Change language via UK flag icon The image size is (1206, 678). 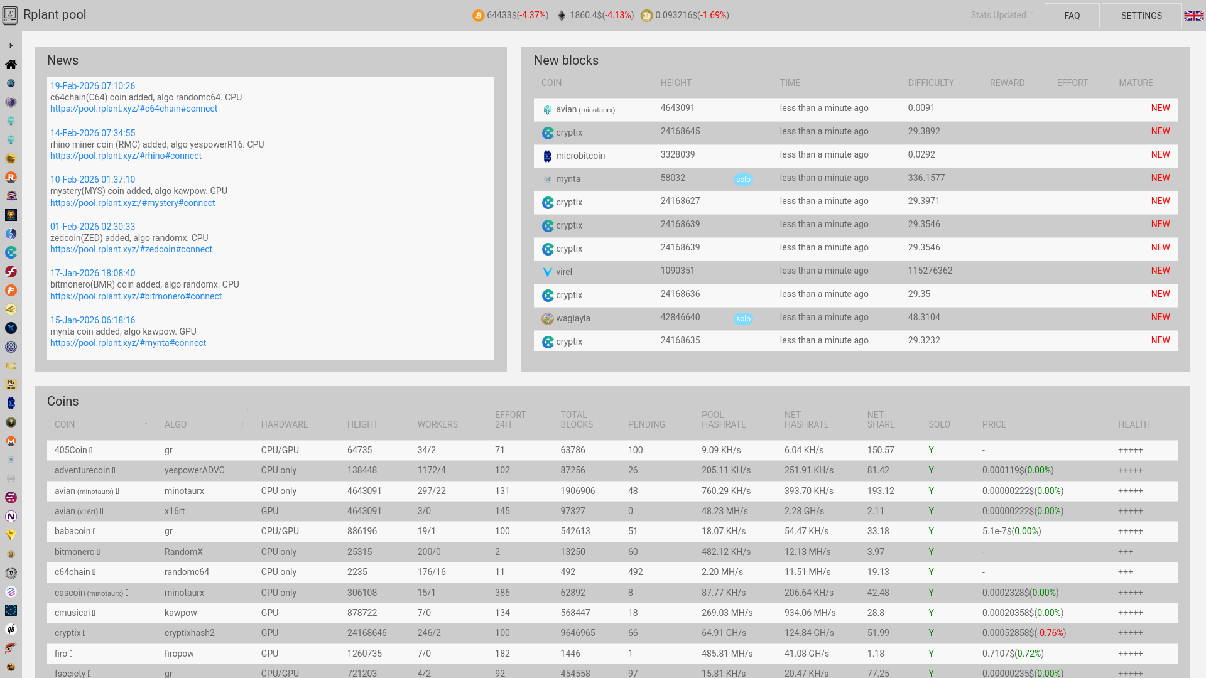click(x=1193, y=16)
